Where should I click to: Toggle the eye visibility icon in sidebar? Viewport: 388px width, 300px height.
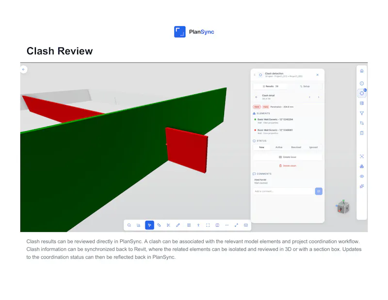tap(362, 176)
